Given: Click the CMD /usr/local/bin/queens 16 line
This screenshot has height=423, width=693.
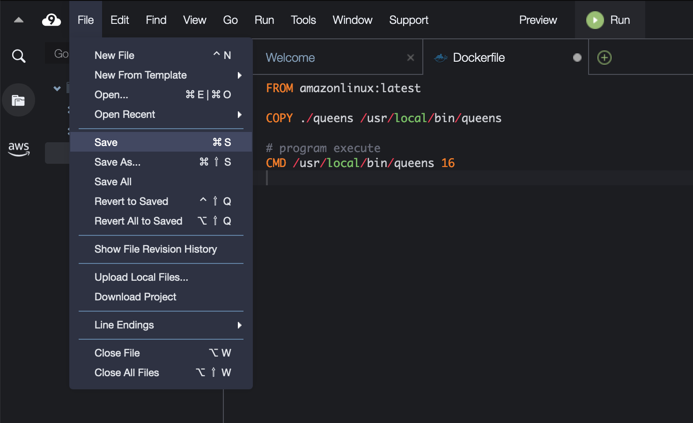Looking at the screenshot, I should point(360,163).
